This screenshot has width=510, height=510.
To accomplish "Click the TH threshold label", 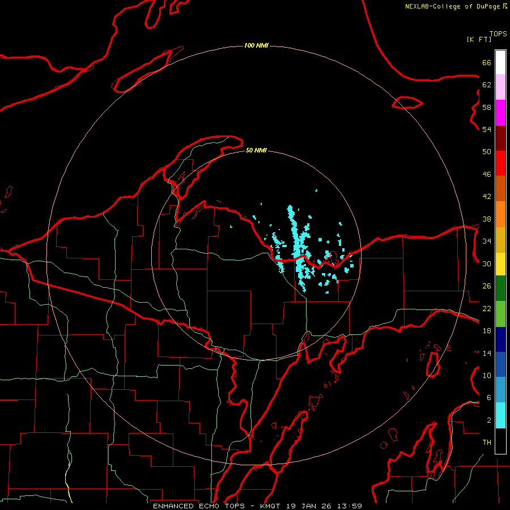I will click(x=487, y=442).
